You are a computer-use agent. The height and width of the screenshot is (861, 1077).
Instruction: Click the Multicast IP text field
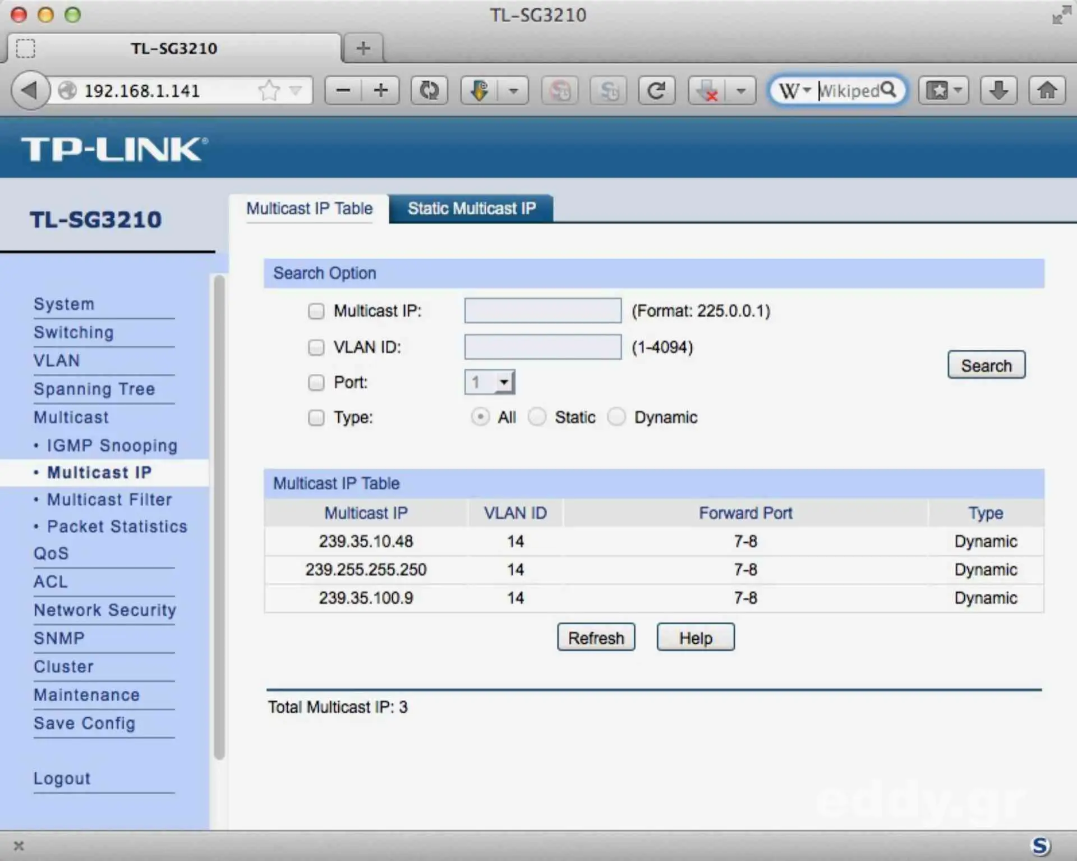[x=542, y=311]
